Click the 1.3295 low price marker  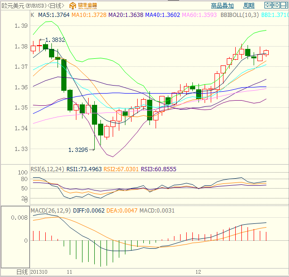pos(78,150)
